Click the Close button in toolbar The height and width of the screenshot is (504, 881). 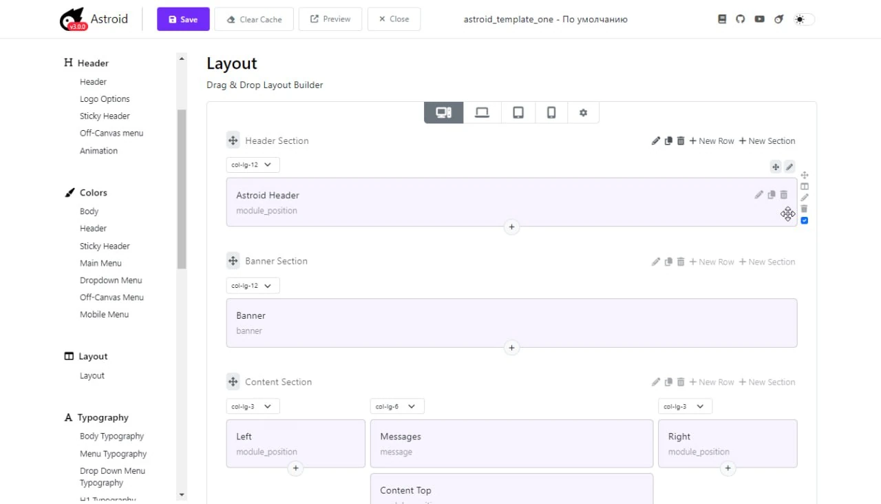394,19
